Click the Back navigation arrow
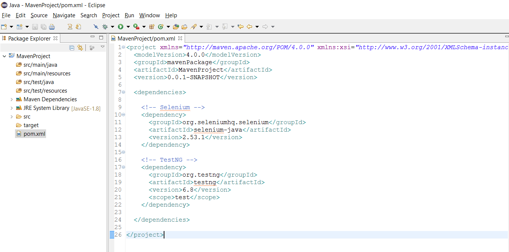Image resolution: width=509 pixels, height=252 pixels. click(249, 27)
